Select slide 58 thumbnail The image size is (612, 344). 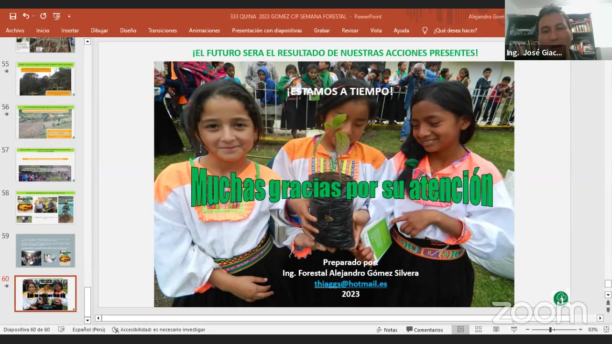click(45, 208)
